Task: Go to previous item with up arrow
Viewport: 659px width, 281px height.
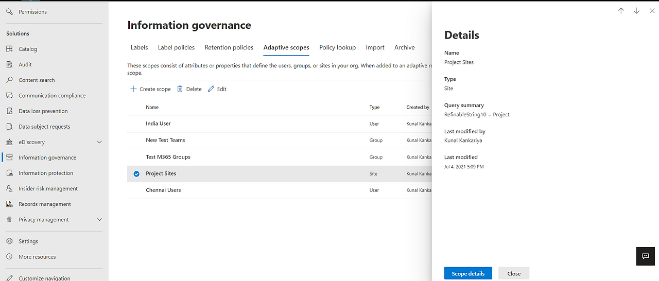Action: tap(621, 11)
